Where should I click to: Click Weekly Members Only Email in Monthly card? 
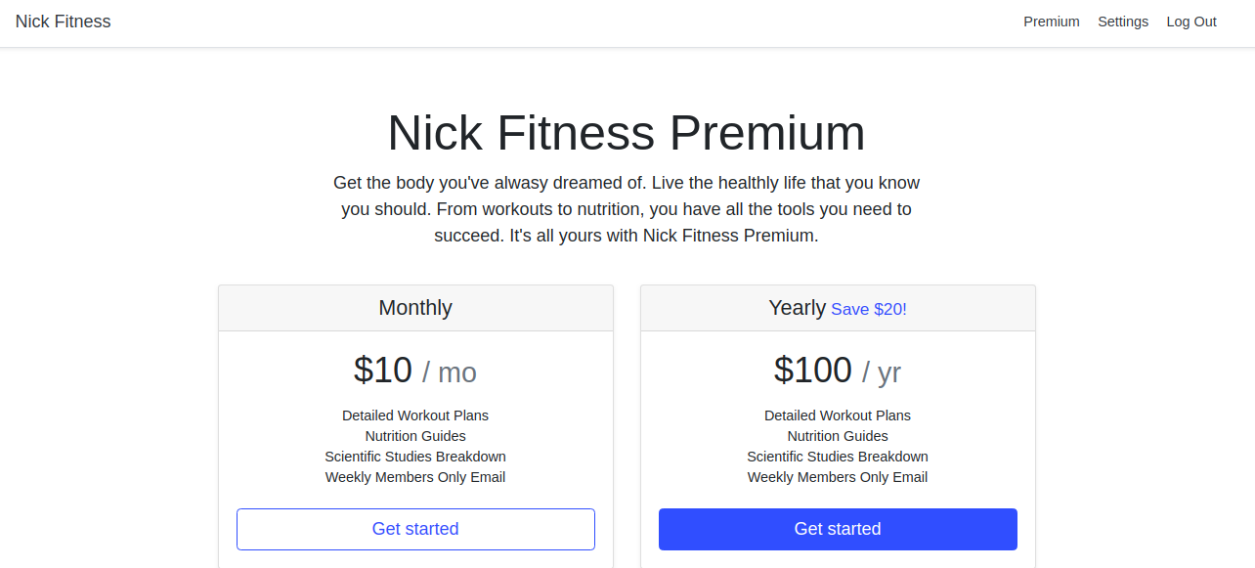pyautogui.click(x=415, y=477)
